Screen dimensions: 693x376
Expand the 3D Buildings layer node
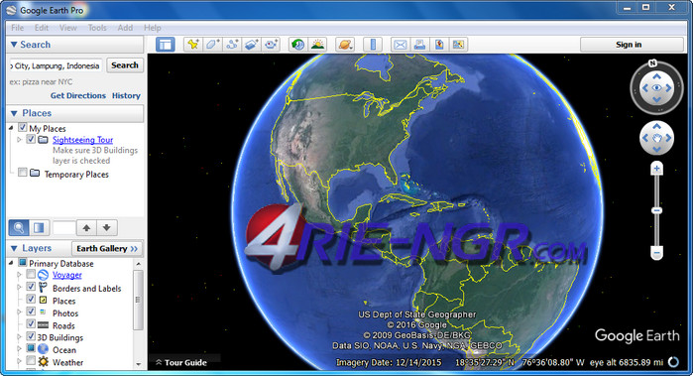click(19, 337)
